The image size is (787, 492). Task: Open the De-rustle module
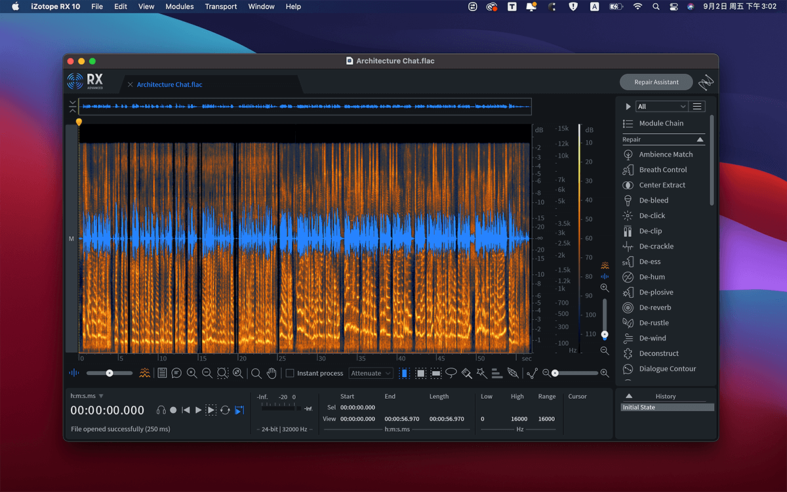click(646, 323)
